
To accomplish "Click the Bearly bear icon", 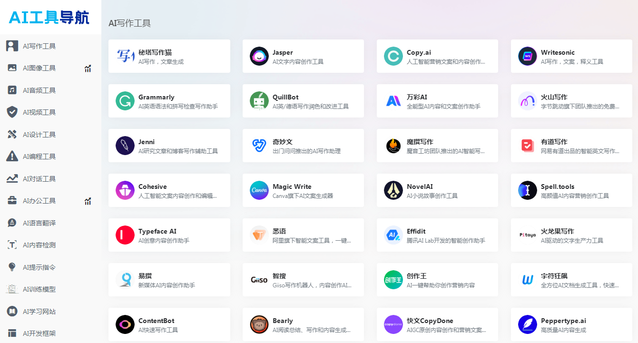I will coord(259,324).
